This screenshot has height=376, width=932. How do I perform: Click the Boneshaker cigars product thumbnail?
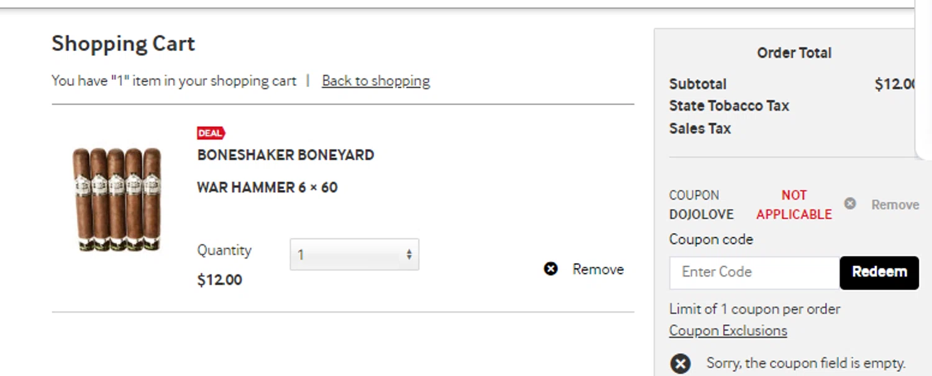117,199
